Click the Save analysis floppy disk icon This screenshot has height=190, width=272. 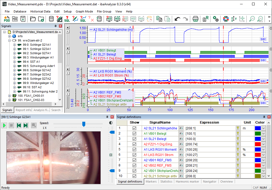coord(23,19)
